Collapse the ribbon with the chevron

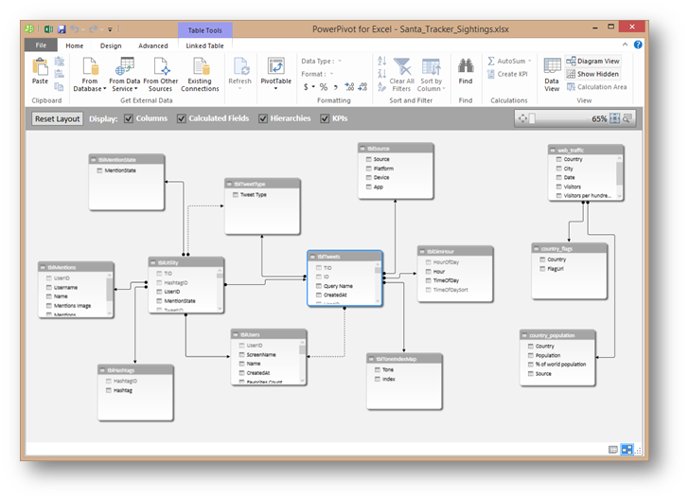(x=625, y=45)
